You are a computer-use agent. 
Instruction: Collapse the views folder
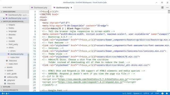click(x=11, y=47)
